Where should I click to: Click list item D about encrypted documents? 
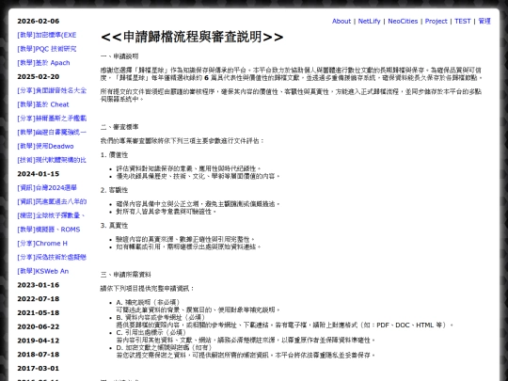tap(246, 352)
